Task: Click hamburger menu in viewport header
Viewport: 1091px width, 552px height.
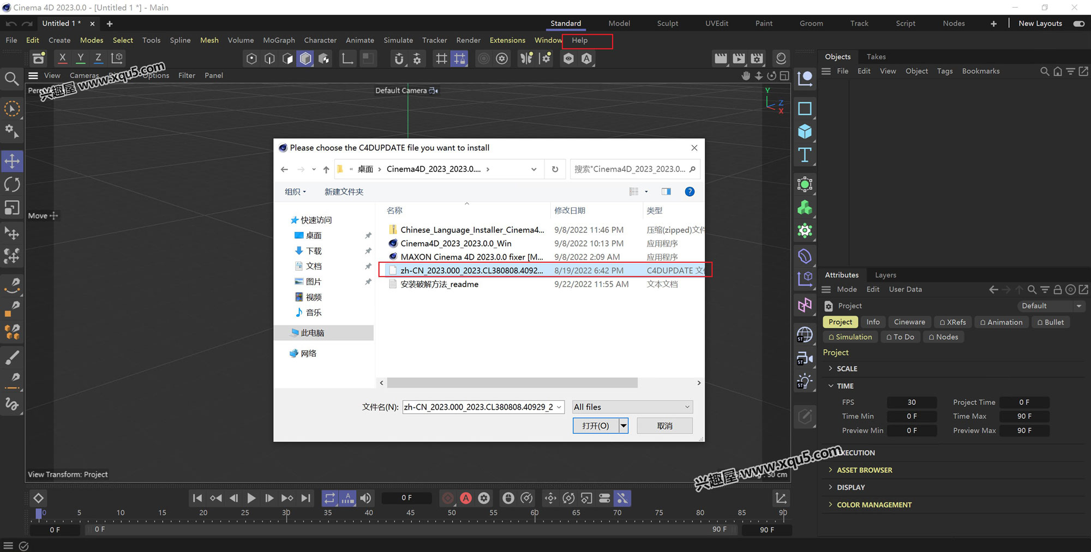Action: [33, 75]
